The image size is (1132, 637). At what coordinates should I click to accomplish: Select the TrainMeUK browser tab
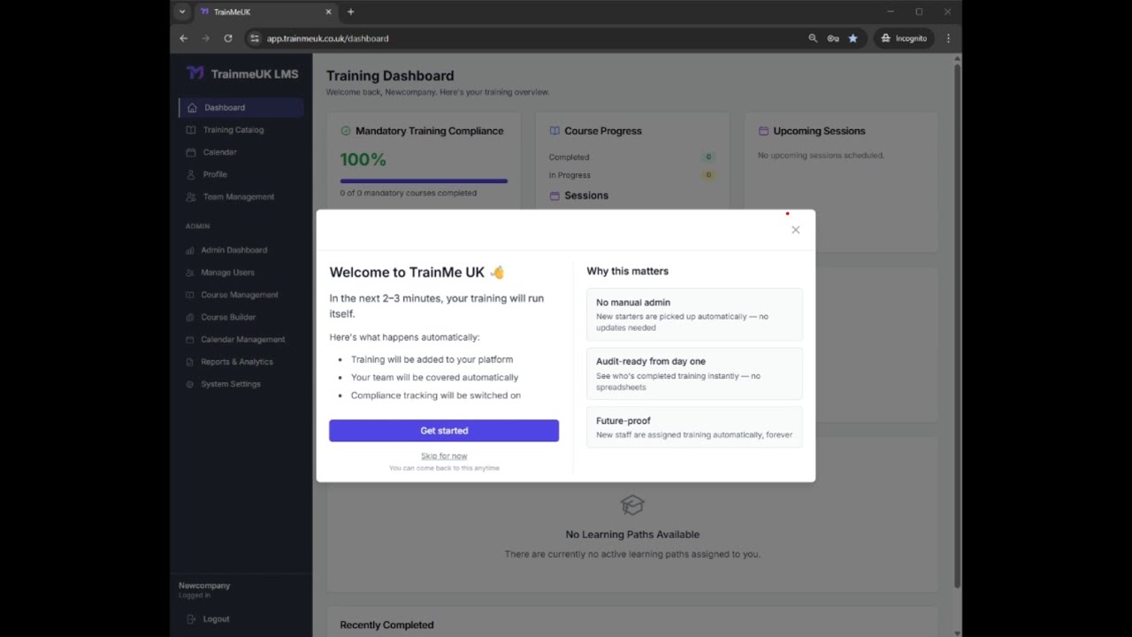coord(266,12)
